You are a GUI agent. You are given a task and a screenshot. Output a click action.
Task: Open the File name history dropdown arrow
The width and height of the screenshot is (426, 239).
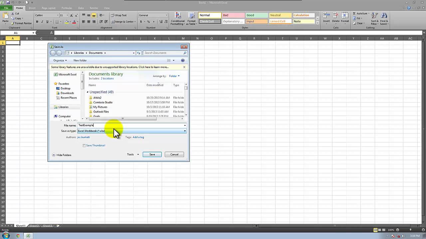point(185,125)
